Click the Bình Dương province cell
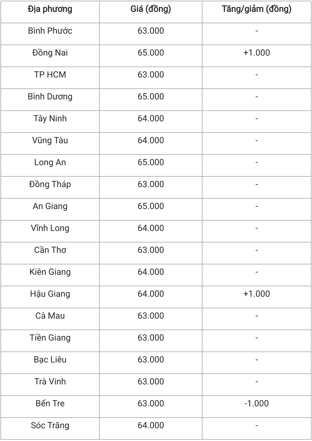 (x=50, y=97)
